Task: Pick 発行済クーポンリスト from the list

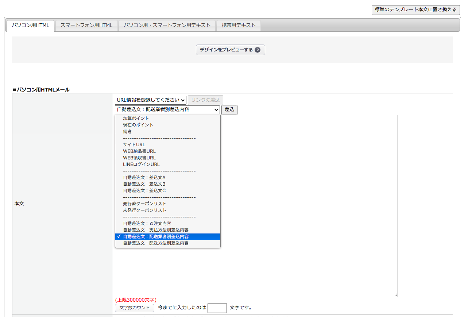Action: point(144,204)
